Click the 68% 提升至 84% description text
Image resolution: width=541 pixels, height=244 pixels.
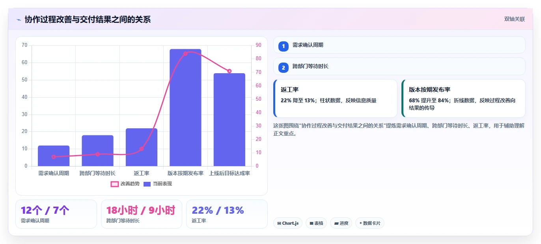pyautogui.click(x=462, y=104)
